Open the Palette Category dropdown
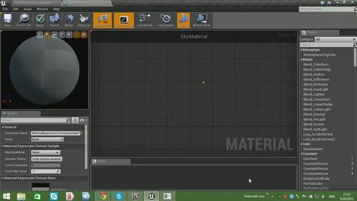The image size is (357, 201). coord(335,39)
